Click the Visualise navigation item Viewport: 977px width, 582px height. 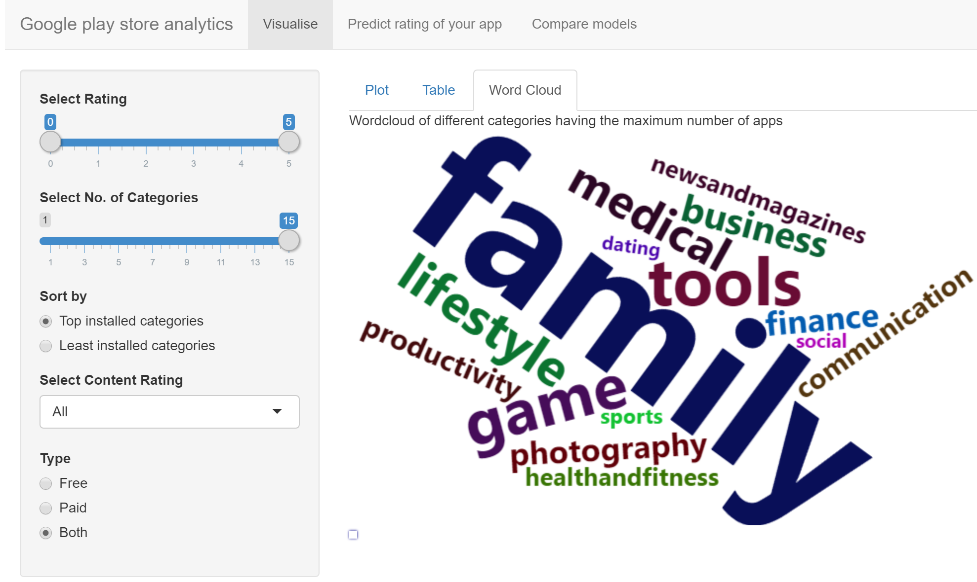click(x=290, y=24)
